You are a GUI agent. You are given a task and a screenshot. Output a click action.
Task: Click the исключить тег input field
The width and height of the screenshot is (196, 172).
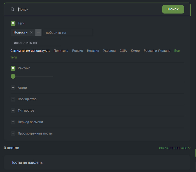coord(36,43)
